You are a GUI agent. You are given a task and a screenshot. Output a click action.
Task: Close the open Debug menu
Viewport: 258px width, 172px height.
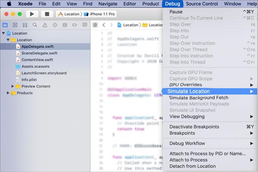(172, 3)
